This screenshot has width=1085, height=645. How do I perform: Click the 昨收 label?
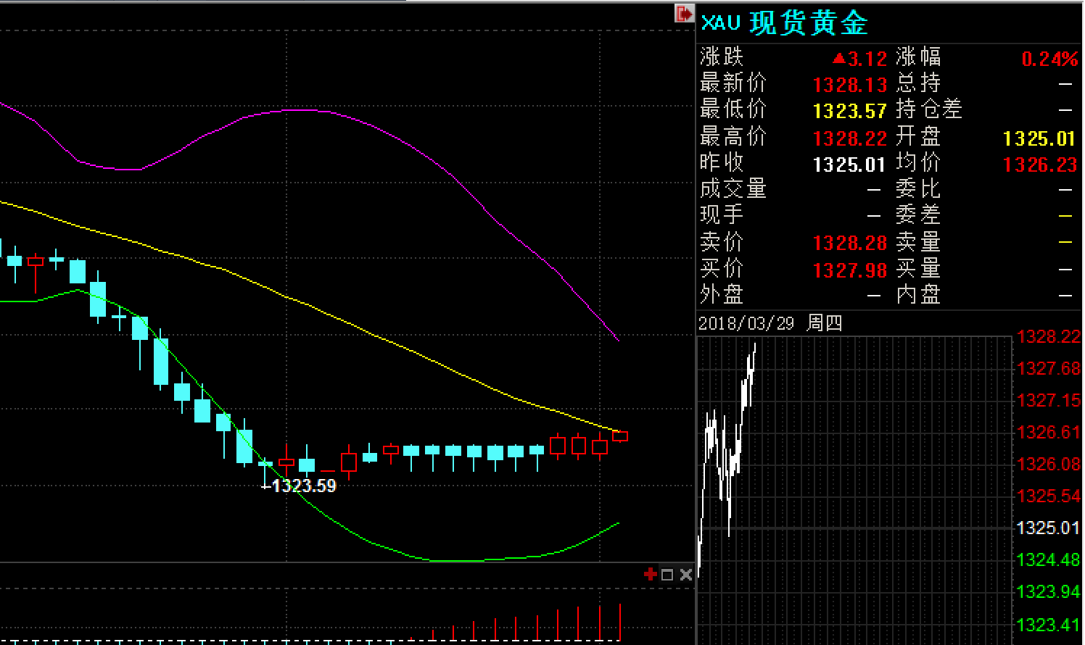tap(722, 162)
